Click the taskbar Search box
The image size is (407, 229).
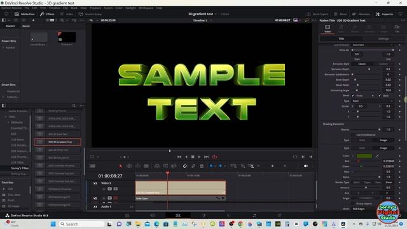[82, 224]
